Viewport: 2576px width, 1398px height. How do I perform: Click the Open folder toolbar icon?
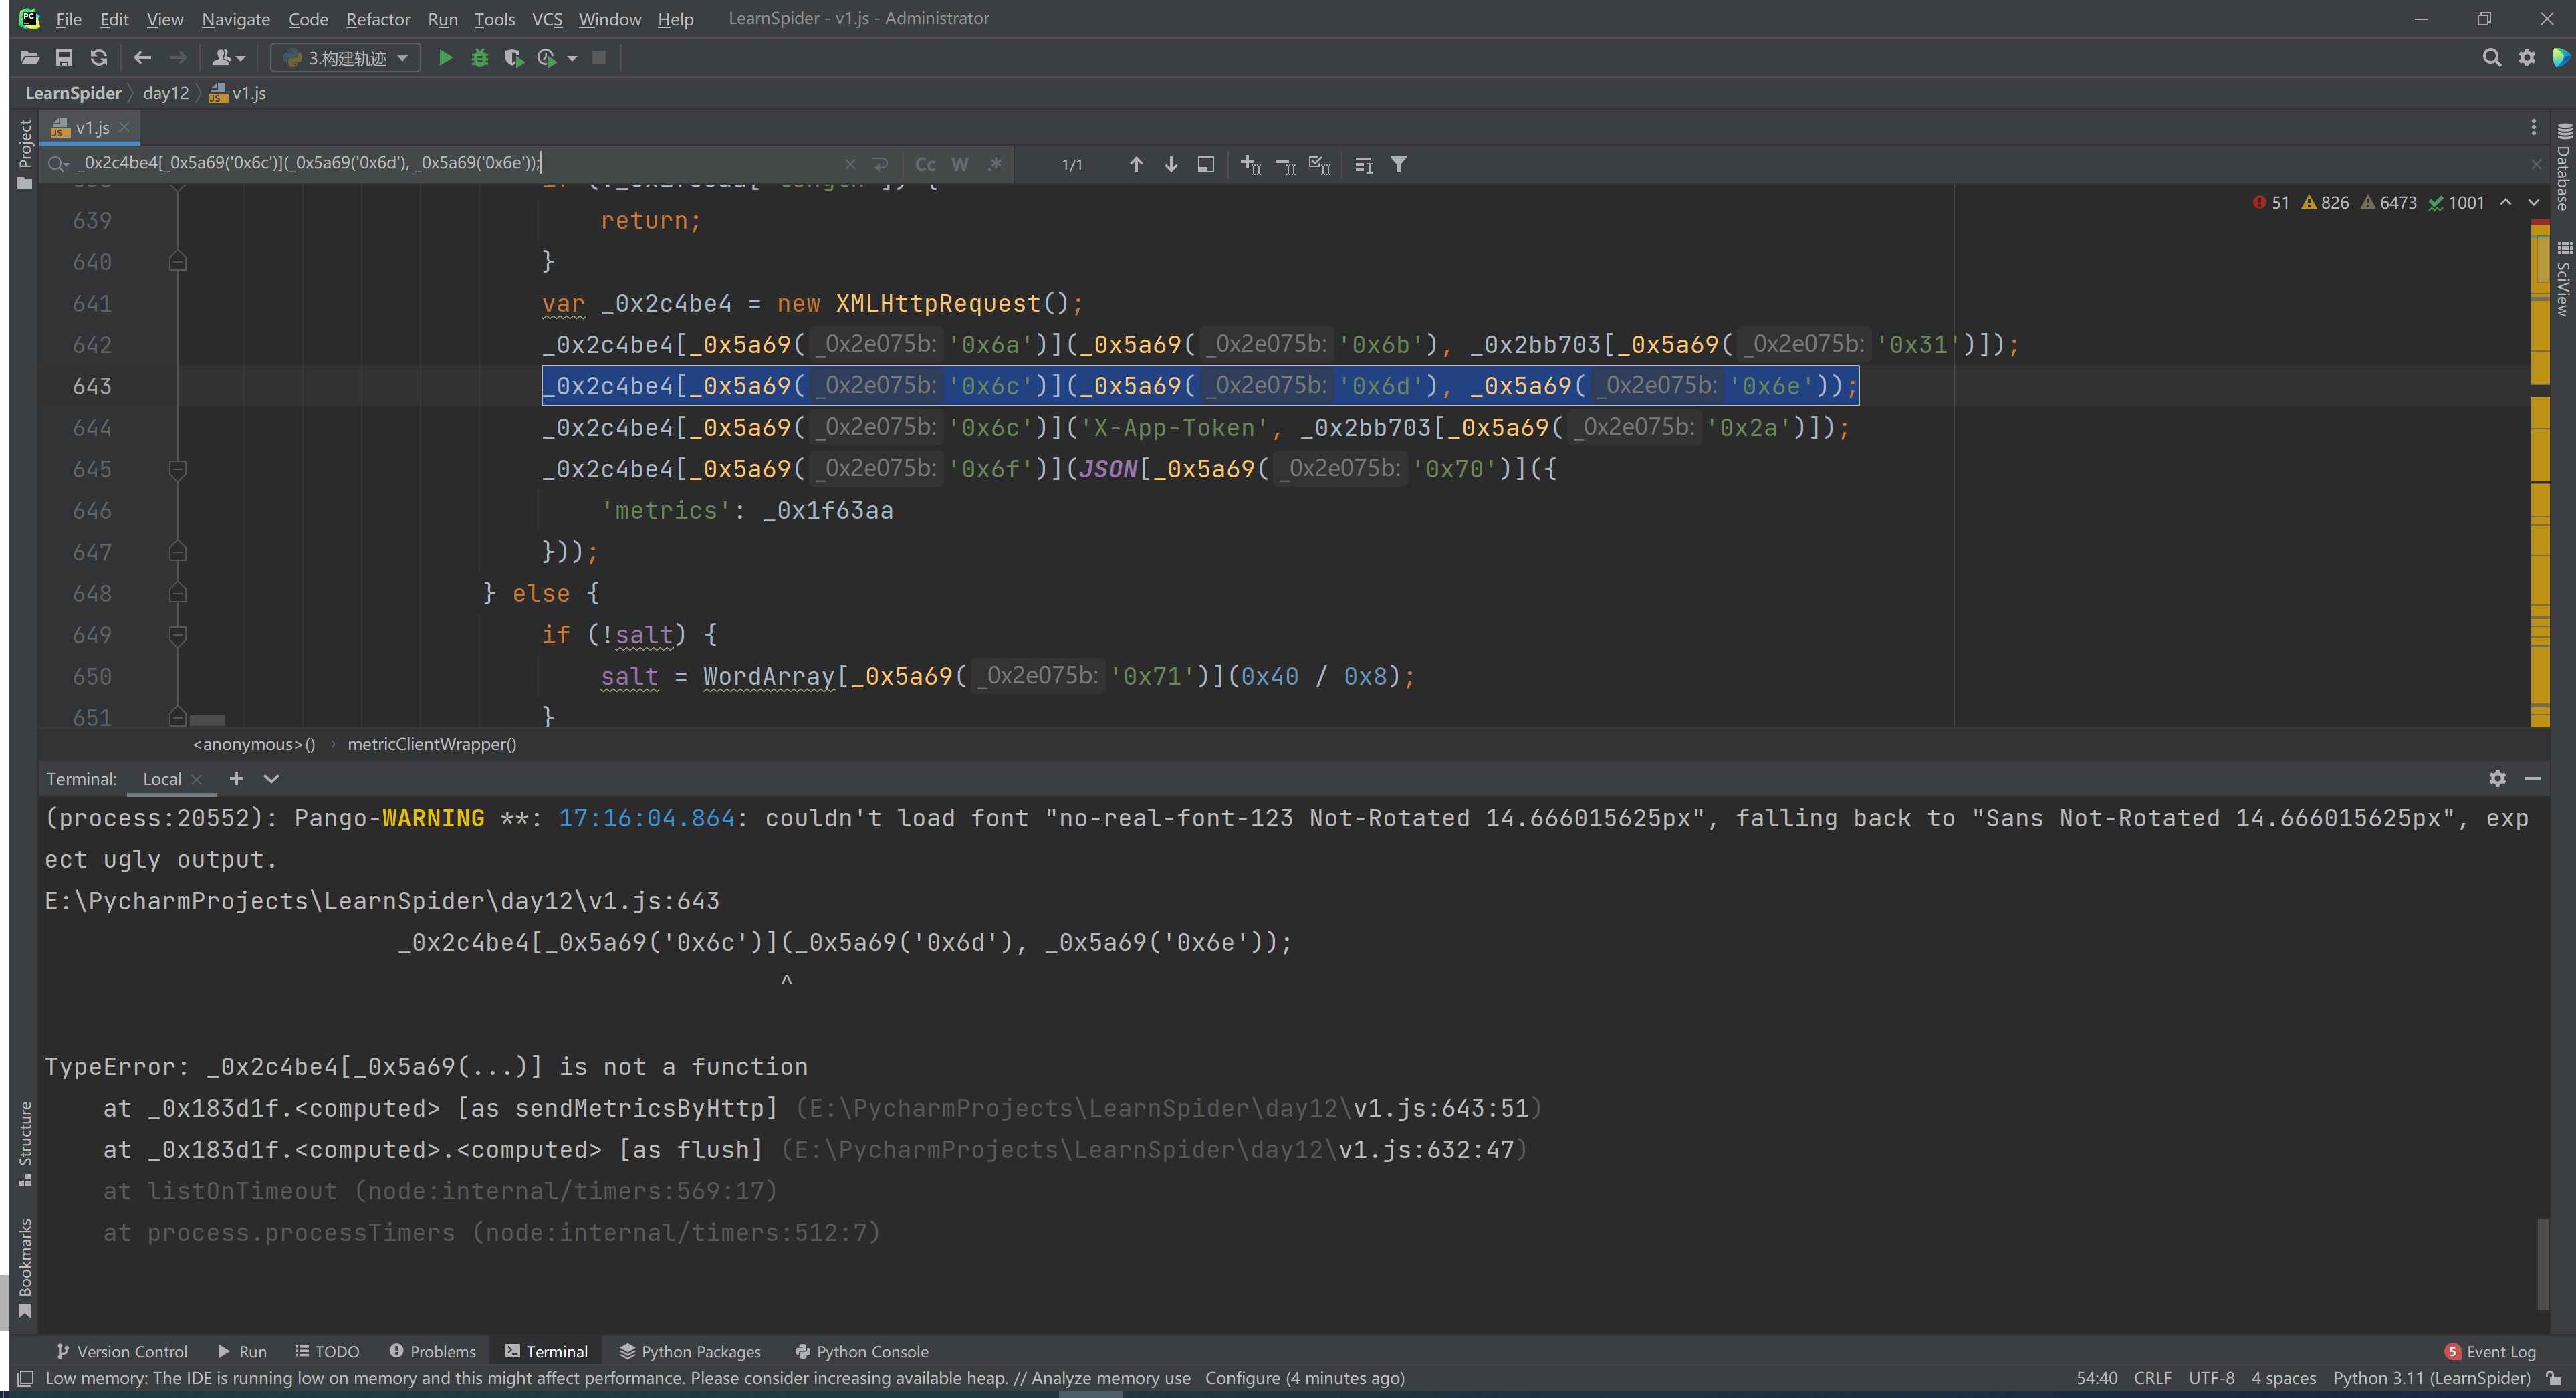point(30,58)
